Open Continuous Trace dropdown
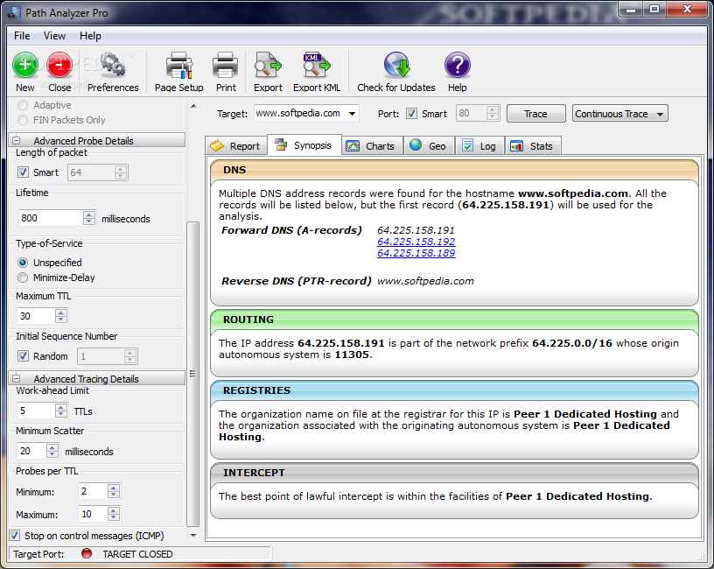This screenshot has width=714, height=569. point(619,114)
